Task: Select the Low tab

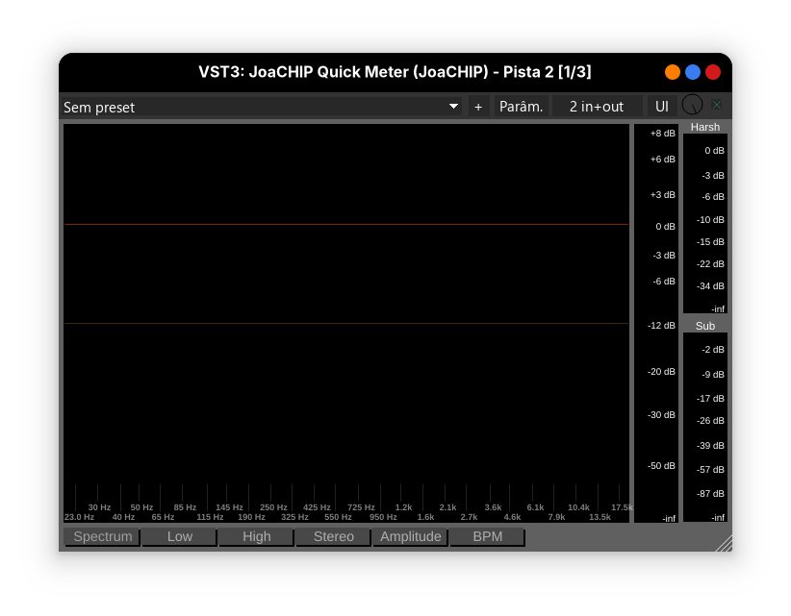Action: pyautogui.click(x=180, y=537)
